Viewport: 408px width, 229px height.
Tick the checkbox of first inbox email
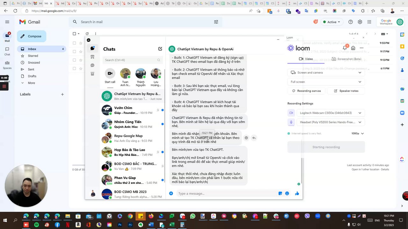coord(74,43)
